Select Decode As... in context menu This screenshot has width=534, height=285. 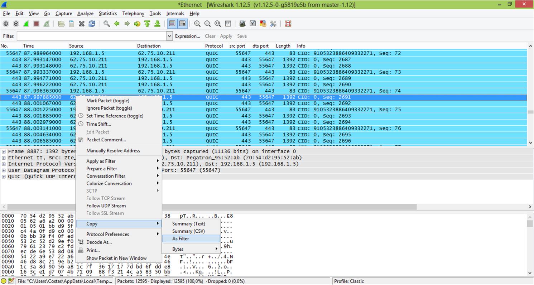tap(119, 242)
